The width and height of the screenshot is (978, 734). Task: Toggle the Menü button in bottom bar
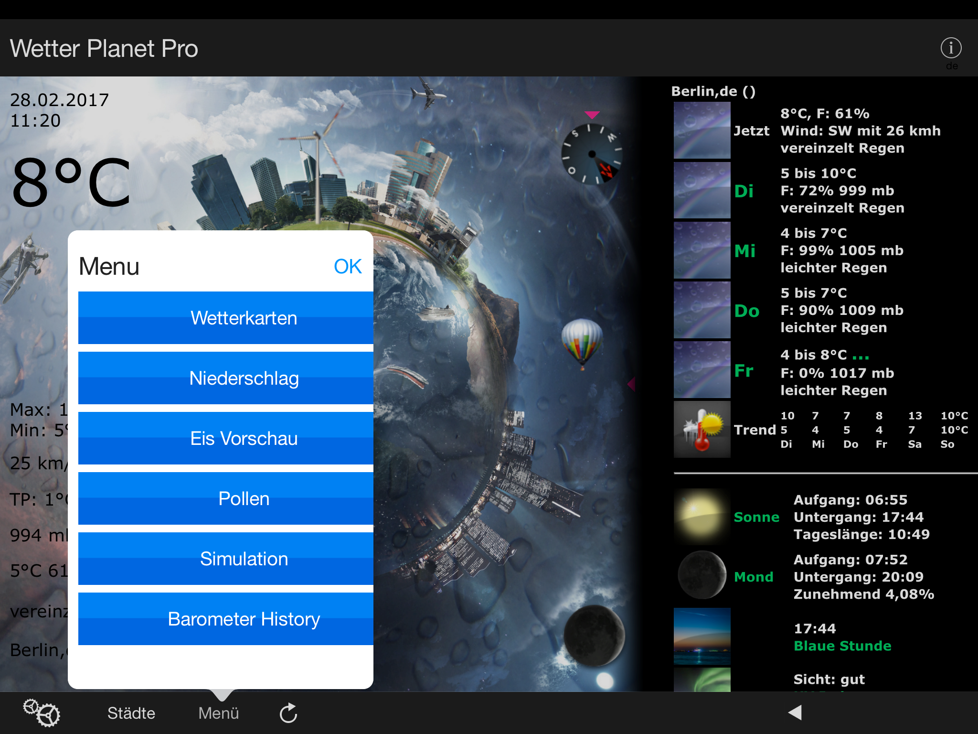pos(218,713)
